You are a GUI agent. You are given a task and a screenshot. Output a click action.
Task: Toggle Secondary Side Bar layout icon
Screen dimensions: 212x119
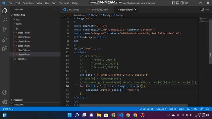click(182, 3)
